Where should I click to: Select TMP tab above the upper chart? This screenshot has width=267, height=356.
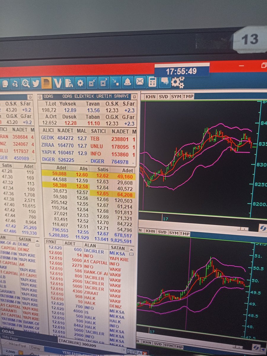click(188, 96)
